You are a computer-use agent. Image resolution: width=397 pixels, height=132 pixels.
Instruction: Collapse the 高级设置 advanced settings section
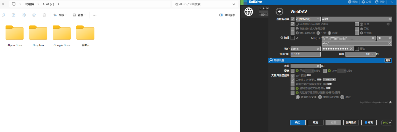(271, 60)
